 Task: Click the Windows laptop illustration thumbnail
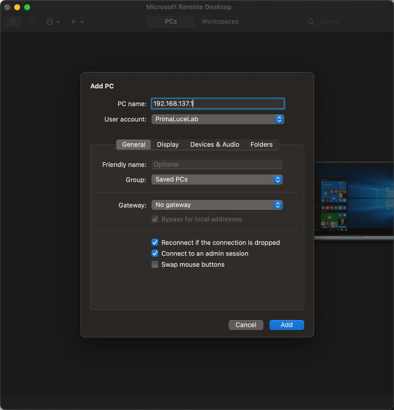coord(354,201)
